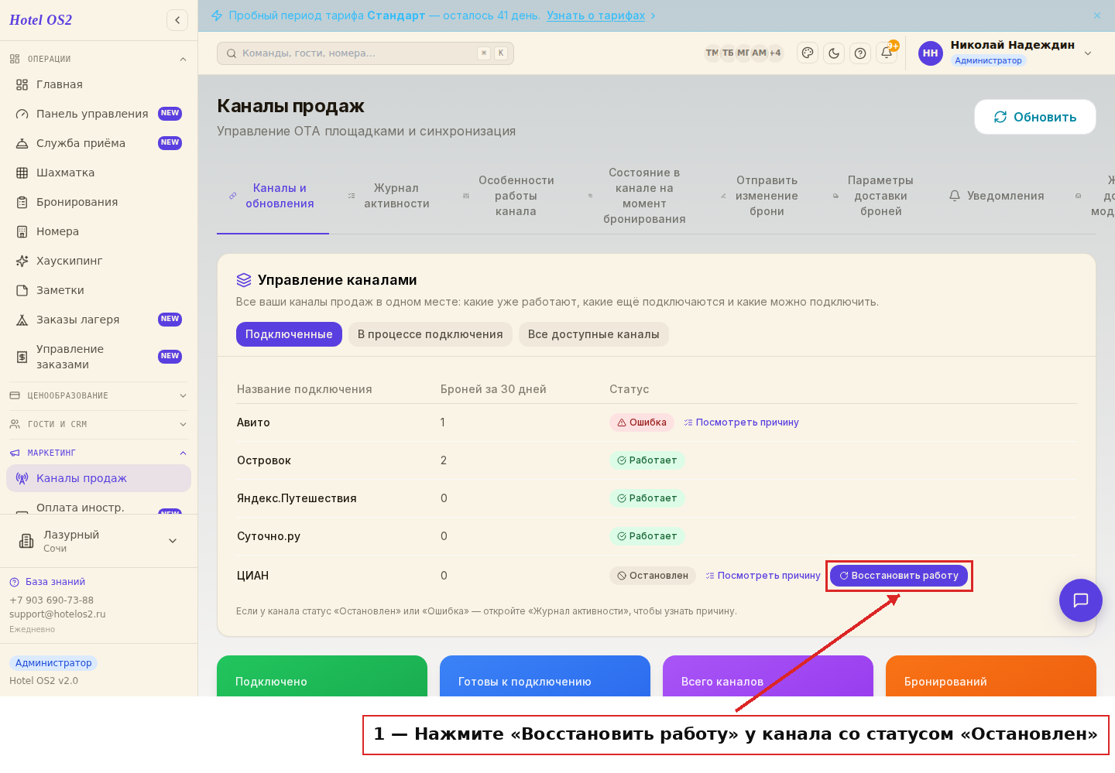The width and height of the screenshot is (1115, 773).
Task: Open Служба приёма in the sidebar
Action: [98, 143]
